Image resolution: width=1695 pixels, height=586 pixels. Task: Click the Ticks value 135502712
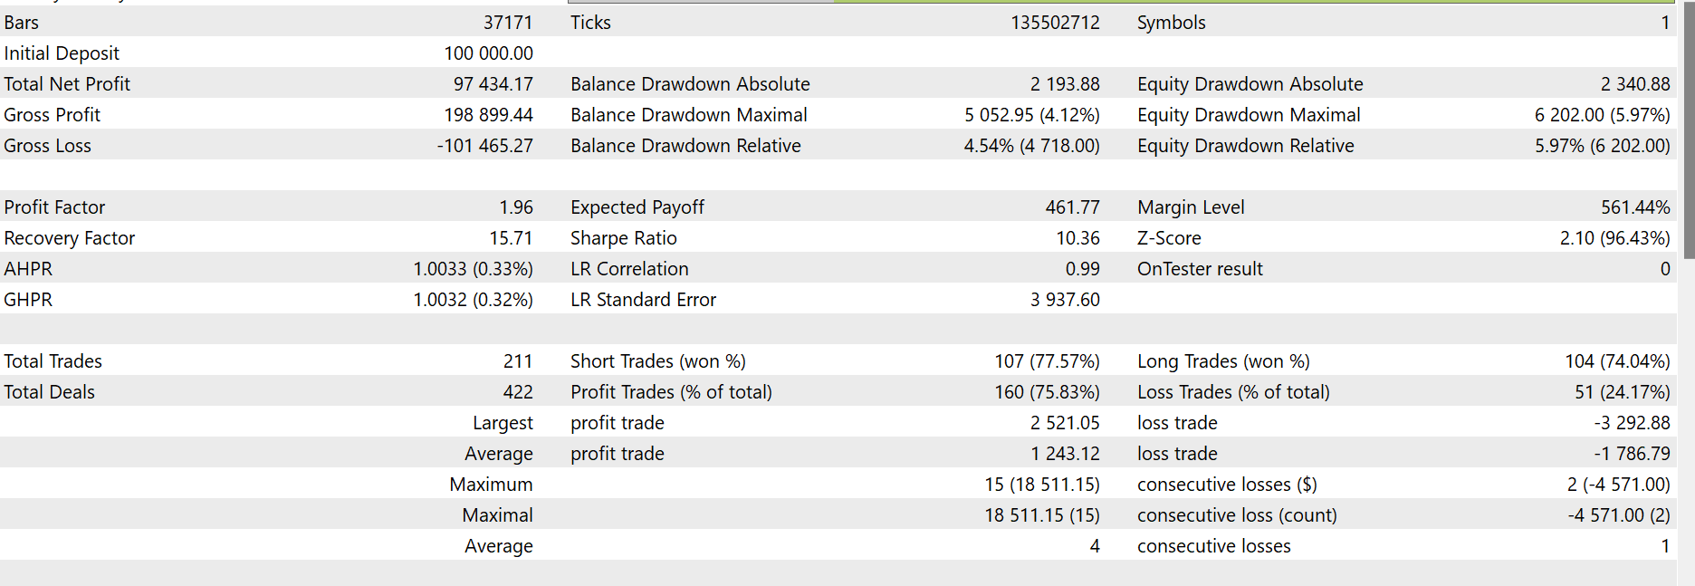1055,23
